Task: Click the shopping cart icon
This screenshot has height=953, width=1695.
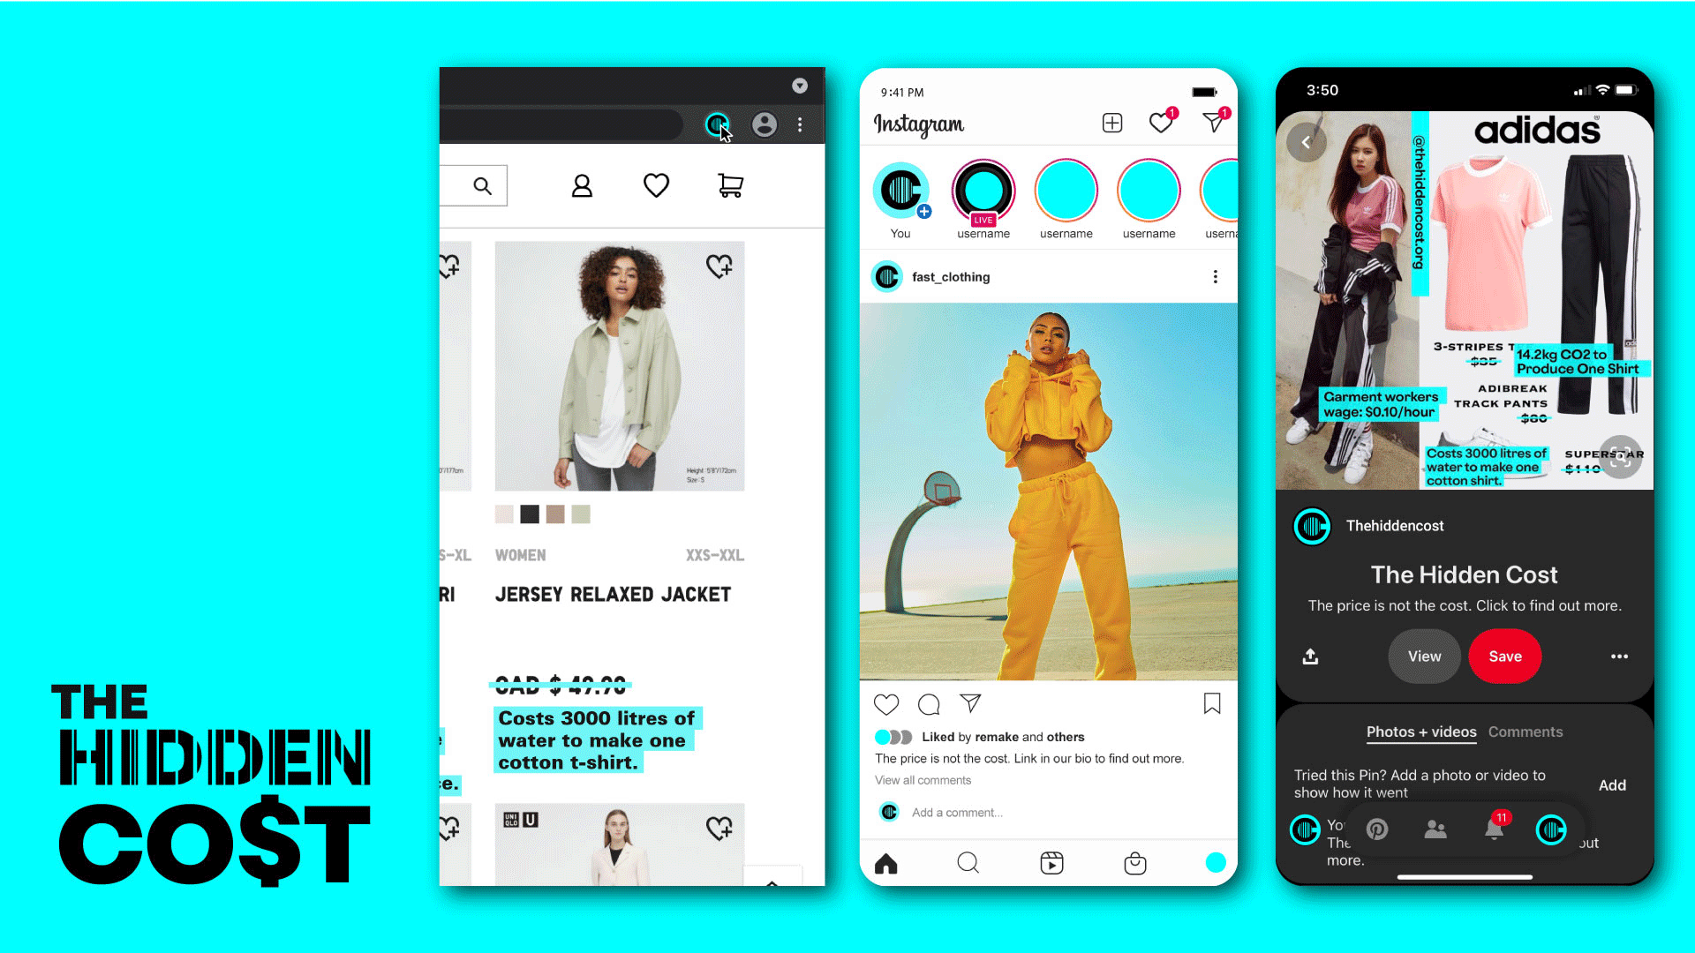Action: pos(730,185)
